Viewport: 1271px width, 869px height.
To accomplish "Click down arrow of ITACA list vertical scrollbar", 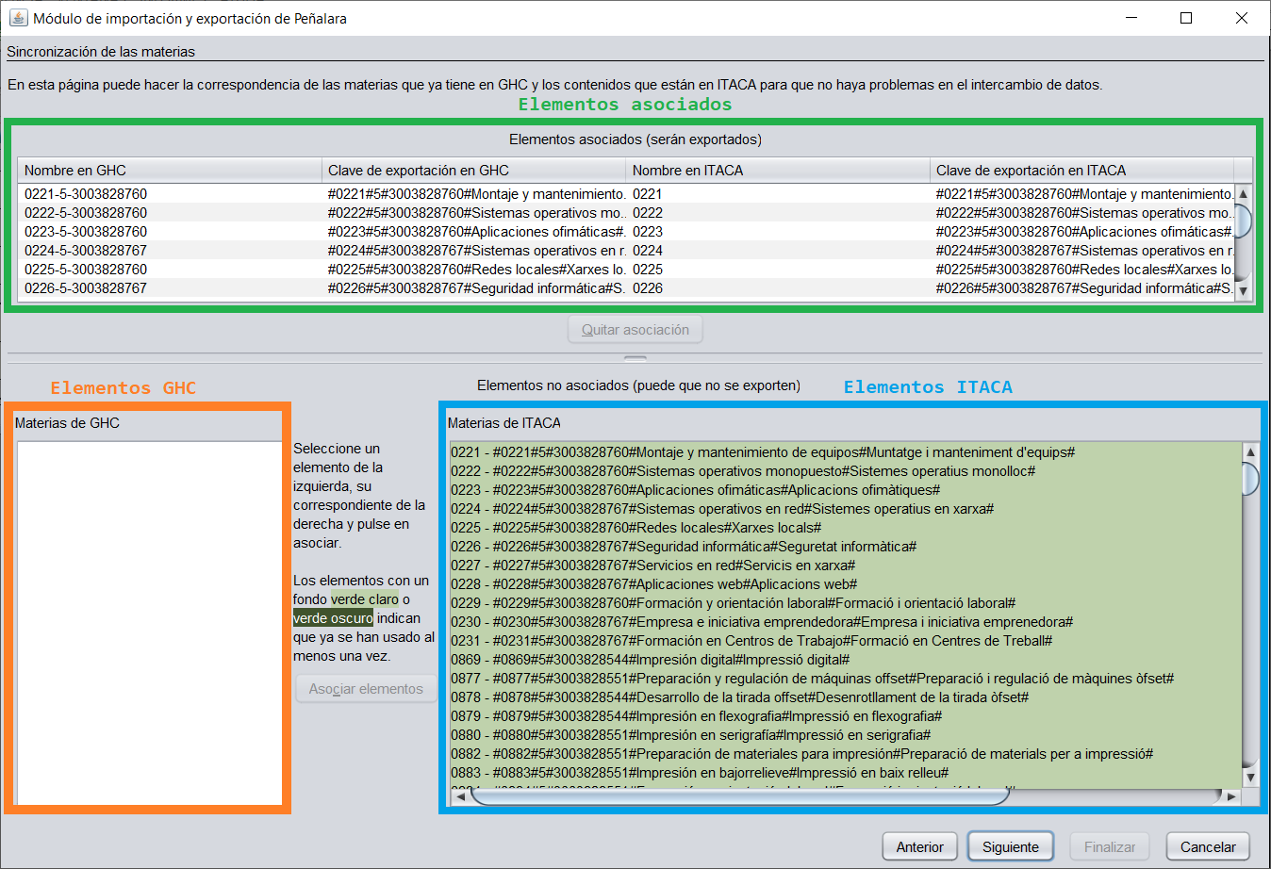I will 1251,779.
